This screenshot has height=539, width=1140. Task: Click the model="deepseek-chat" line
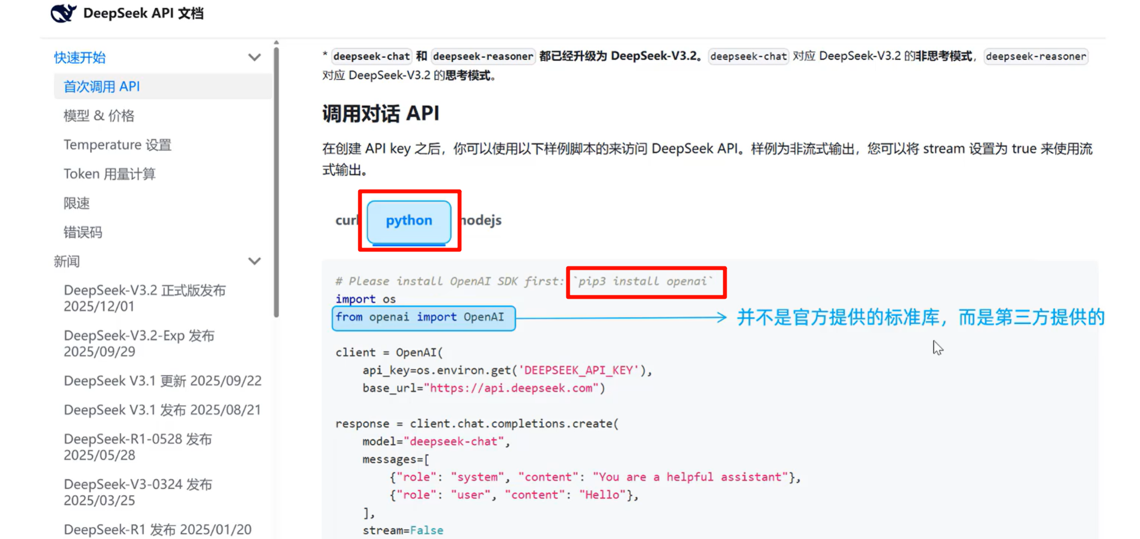click(x=436, y=442)
